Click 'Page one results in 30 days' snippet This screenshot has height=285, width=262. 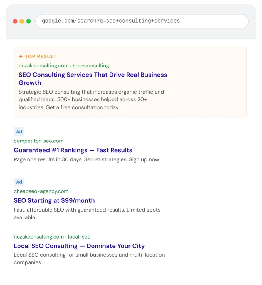[x=88, y=159]
